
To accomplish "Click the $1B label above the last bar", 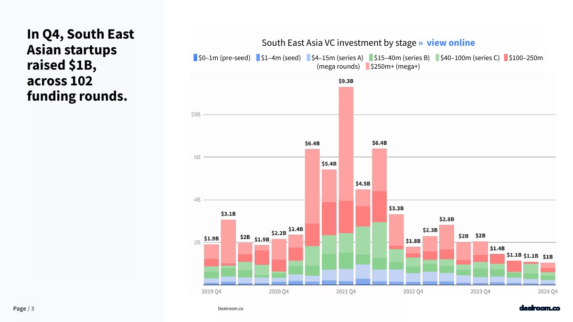I will click(548, 257).
